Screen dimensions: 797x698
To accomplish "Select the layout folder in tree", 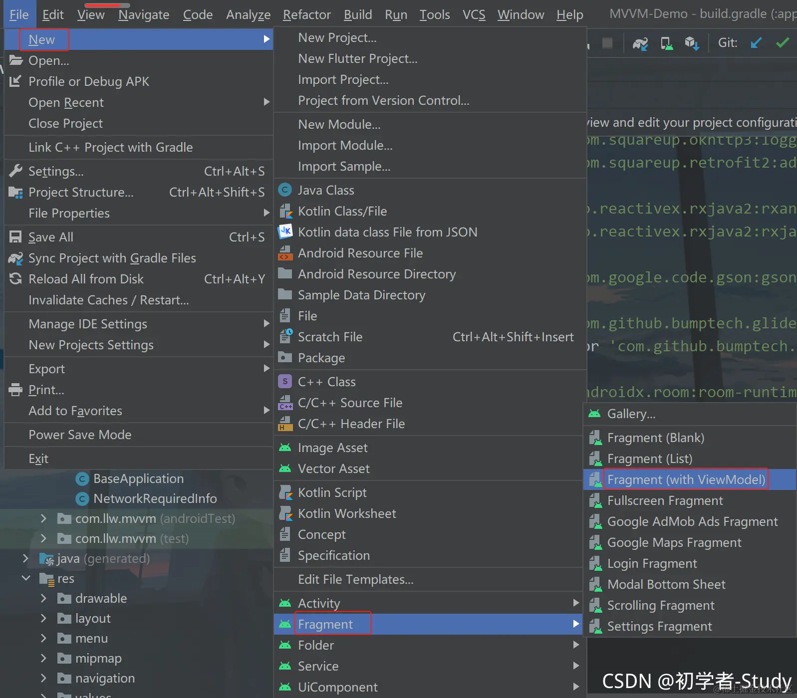I will [x=93, y=618].
